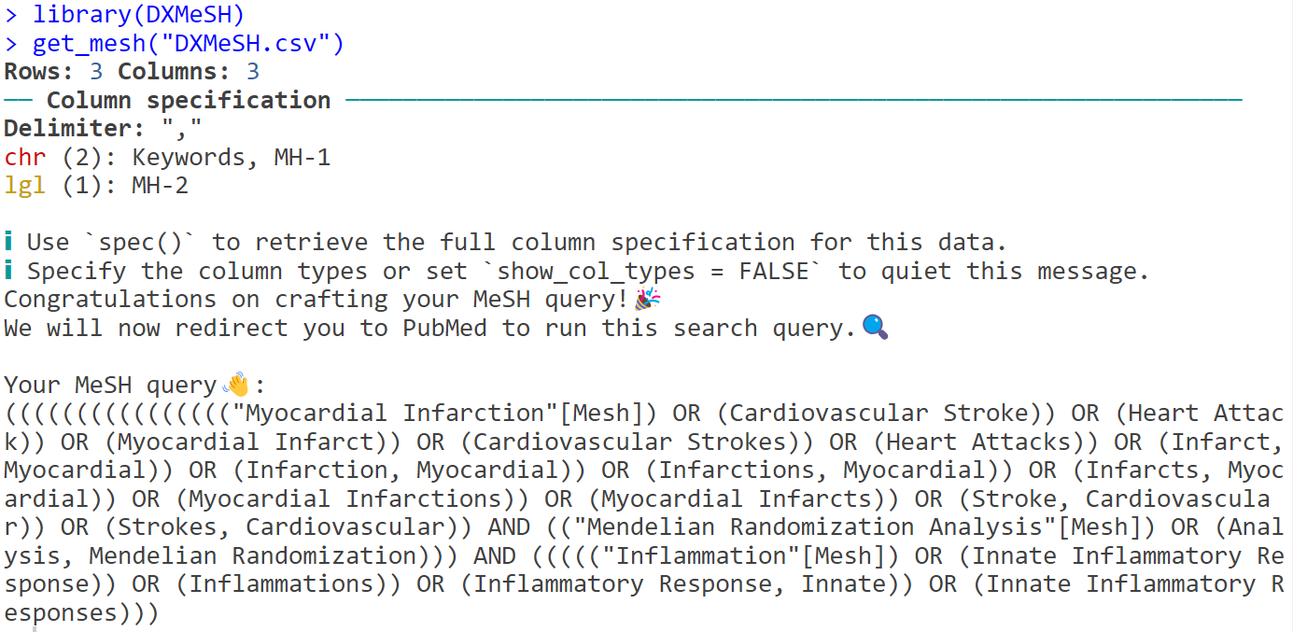Click the magnifying glass emoji icon

875,328
